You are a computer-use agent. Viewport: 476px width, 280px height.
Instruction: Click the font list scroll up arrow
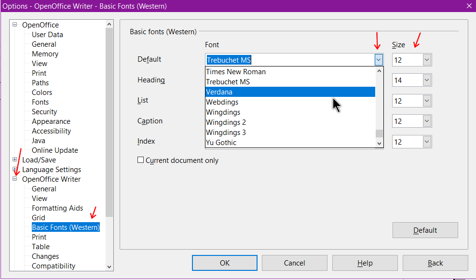coord(379,71)
